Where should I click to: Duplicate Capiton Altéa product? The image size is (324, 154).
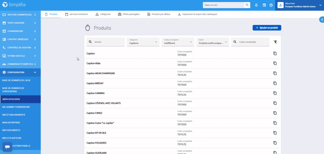coord(275,63)
